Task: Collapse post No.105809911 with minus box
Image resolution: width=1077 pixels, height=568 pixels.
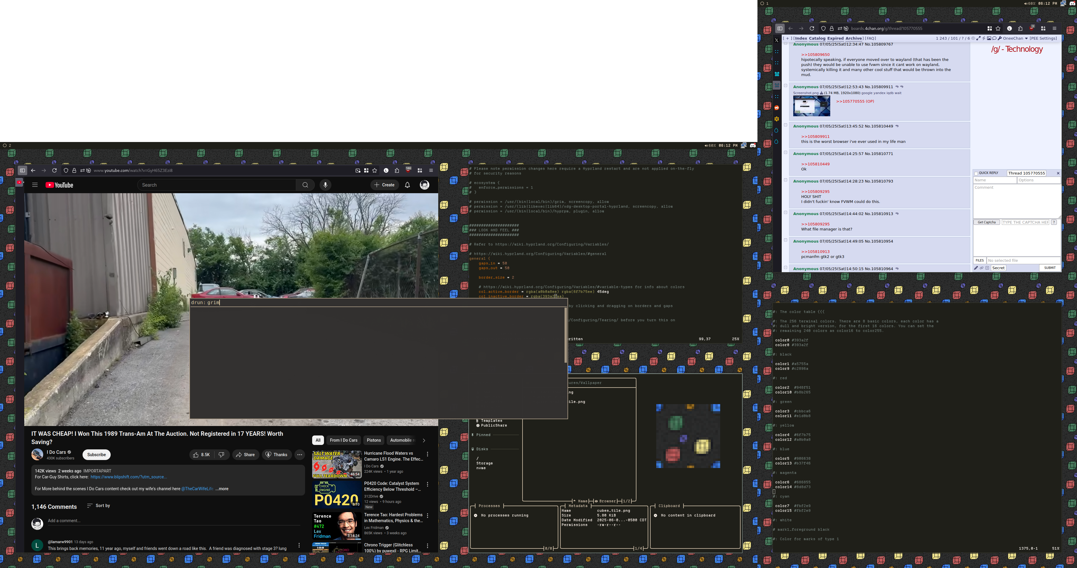Action: pos(786,86)
